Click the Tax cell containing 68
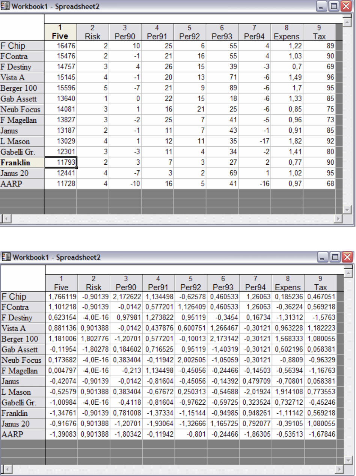 tap(319, 184)
